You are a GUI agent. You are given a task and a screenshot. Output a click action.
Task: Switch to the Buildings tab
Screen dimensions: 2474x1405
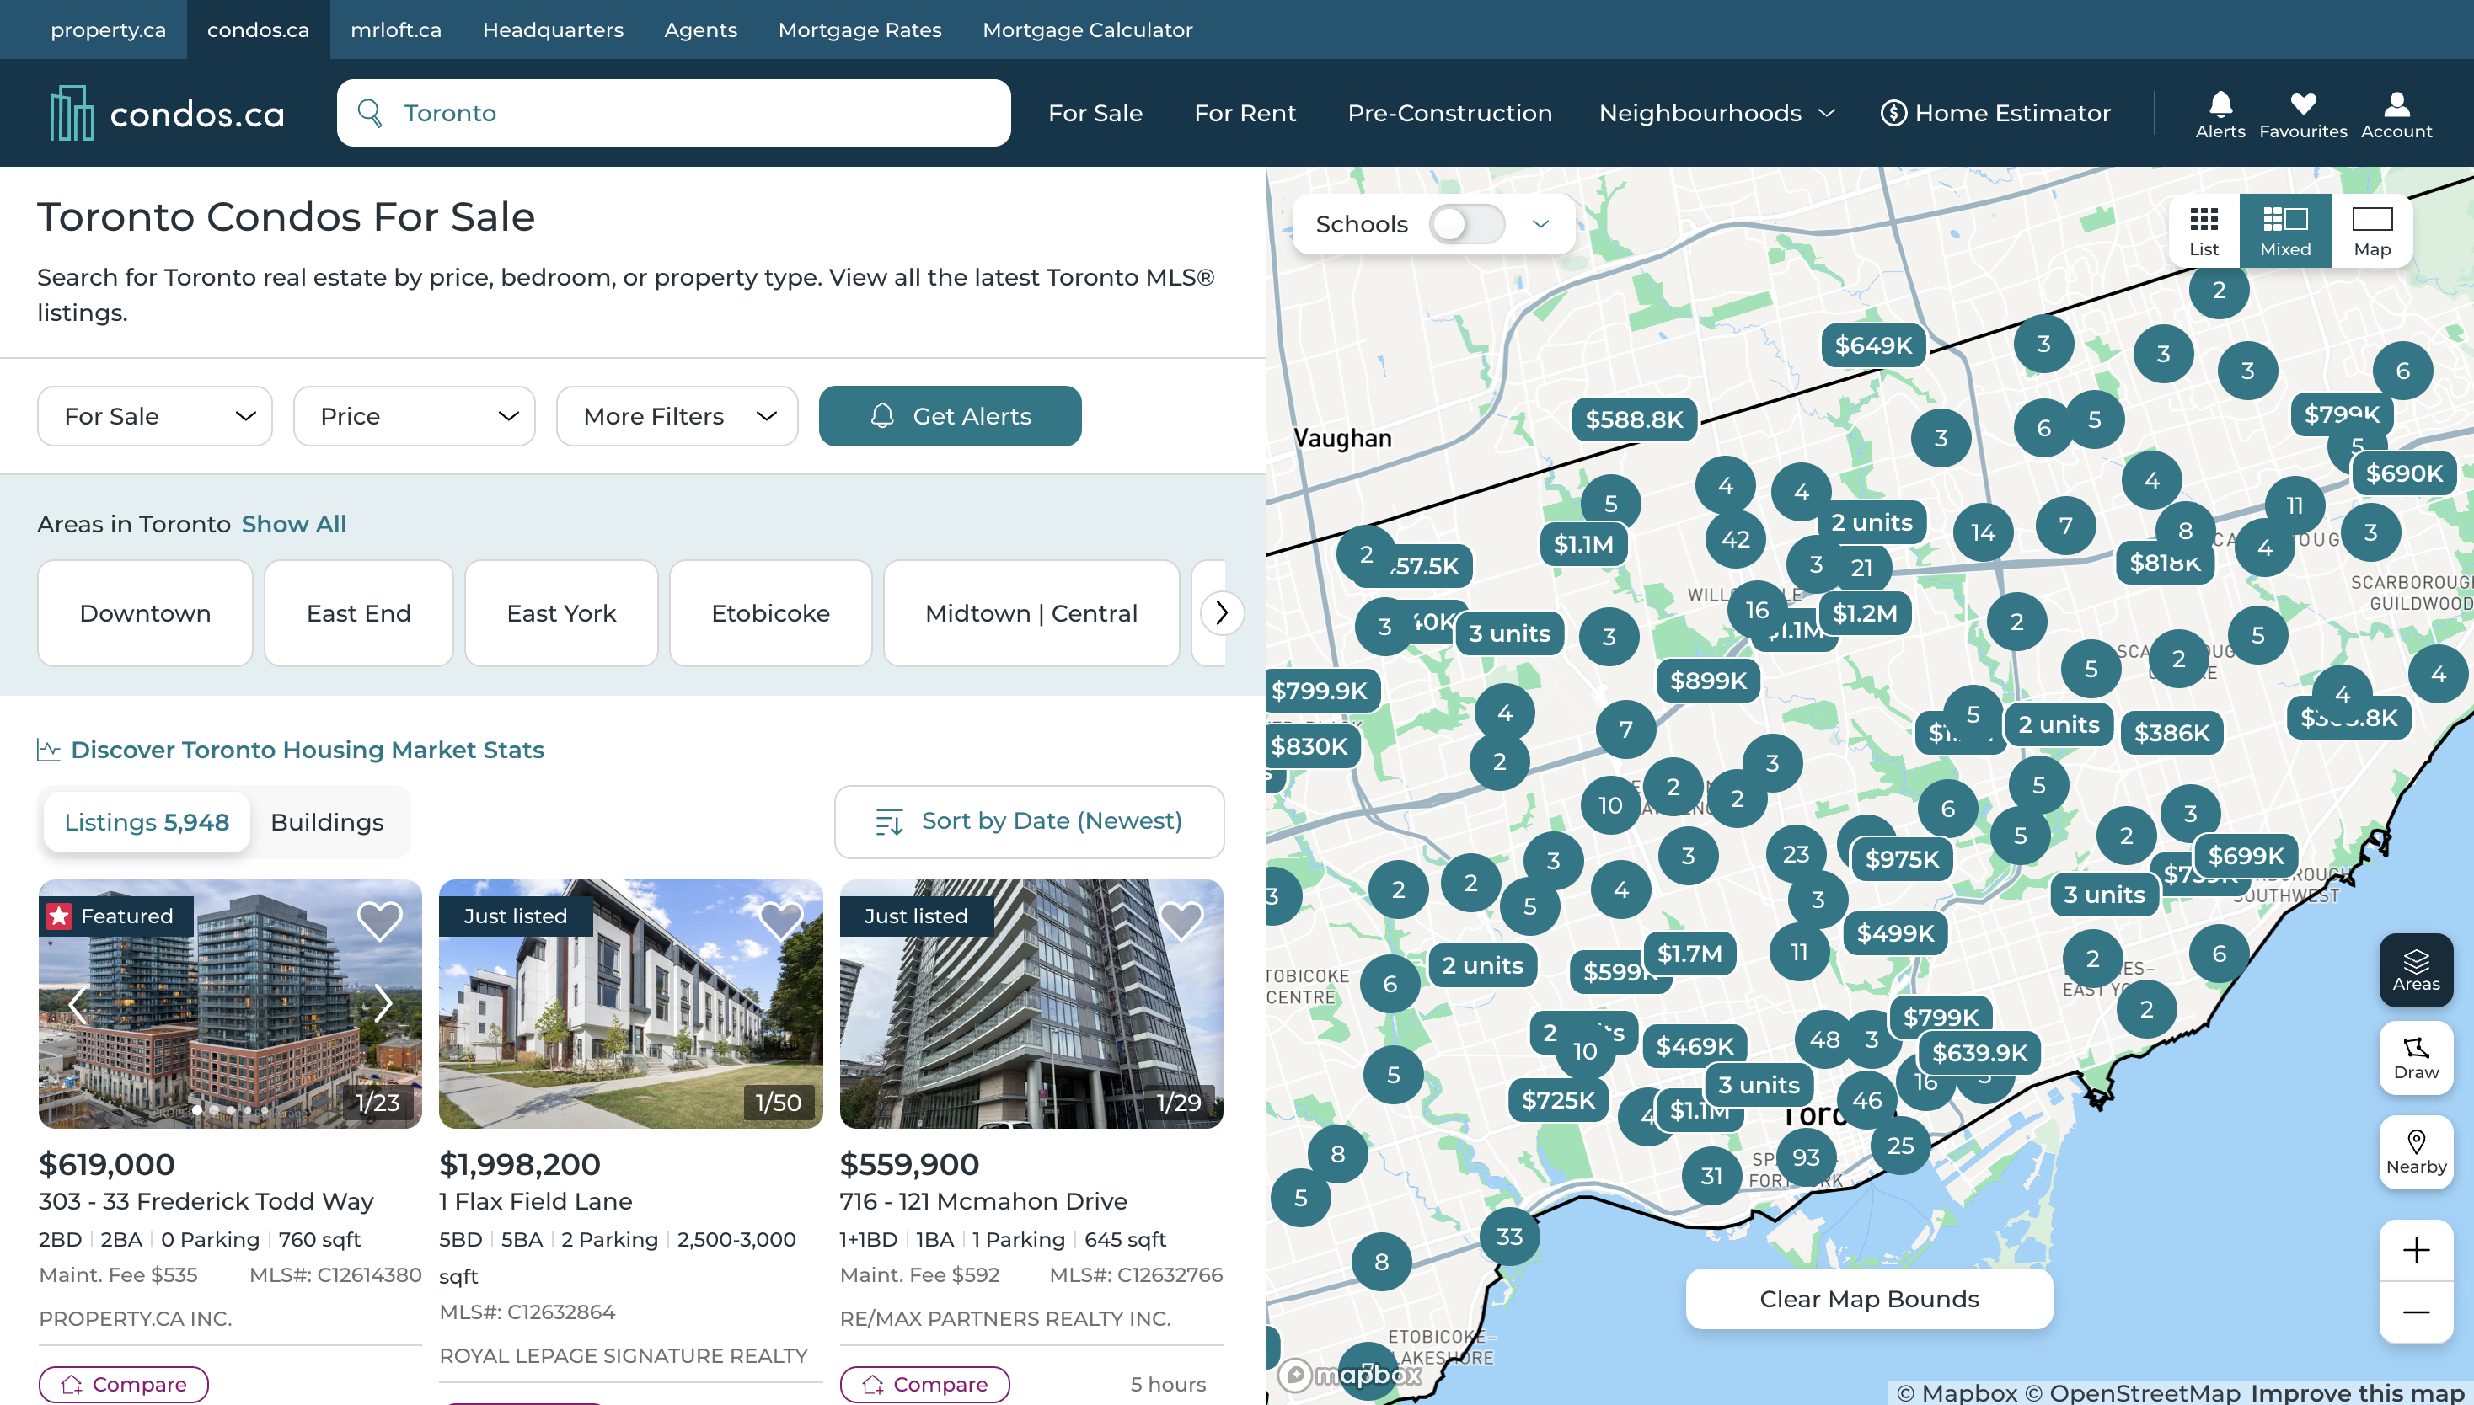(327, 821)
